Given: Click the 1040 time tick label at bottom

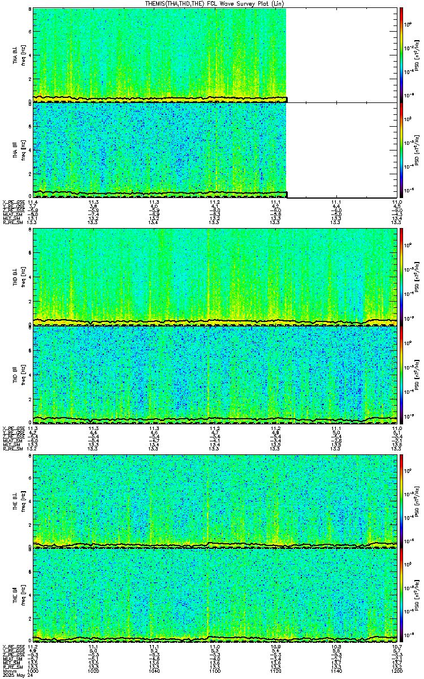Looking at the screenshot, I should [x=154, y=672].
